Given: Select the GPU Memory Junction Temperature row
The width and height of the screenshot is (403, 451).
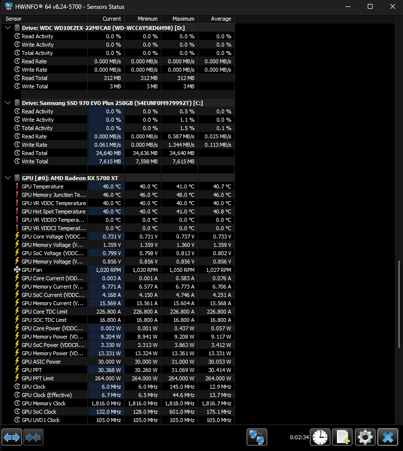Looking at the screenshot, I should [x=124, y=195].
